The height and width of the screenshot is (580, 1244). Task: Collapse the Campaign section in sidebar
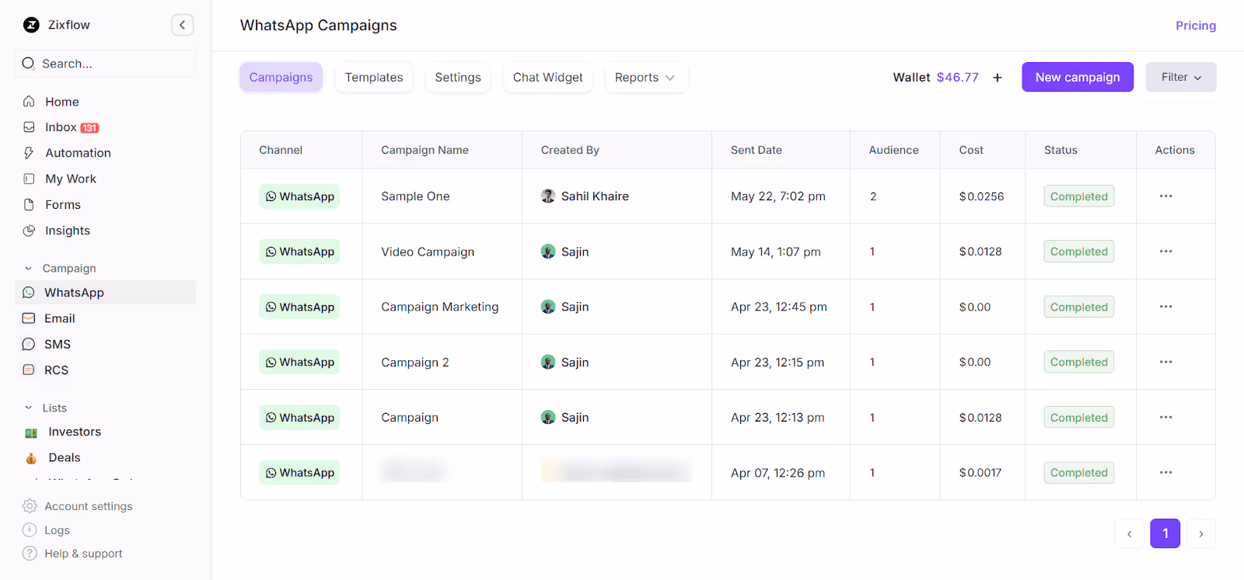[x=29, y=269]
